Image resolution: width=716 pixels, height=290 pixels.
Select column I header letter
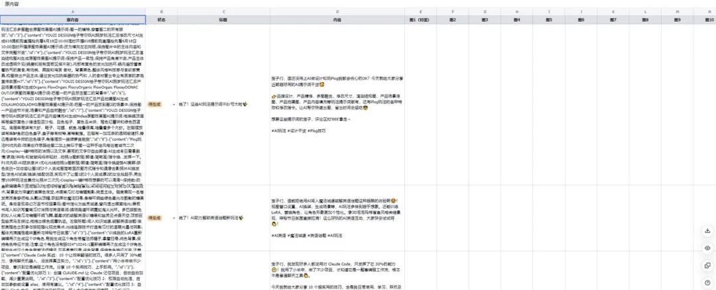[x=549, y=11]
